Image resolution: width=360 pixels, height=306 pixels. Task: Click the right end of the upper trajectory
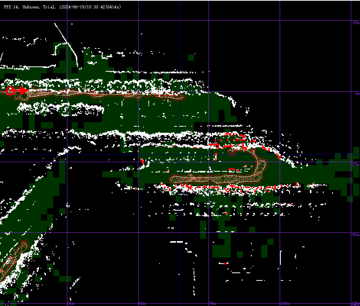pyautogui.click(x=182, y=97)
